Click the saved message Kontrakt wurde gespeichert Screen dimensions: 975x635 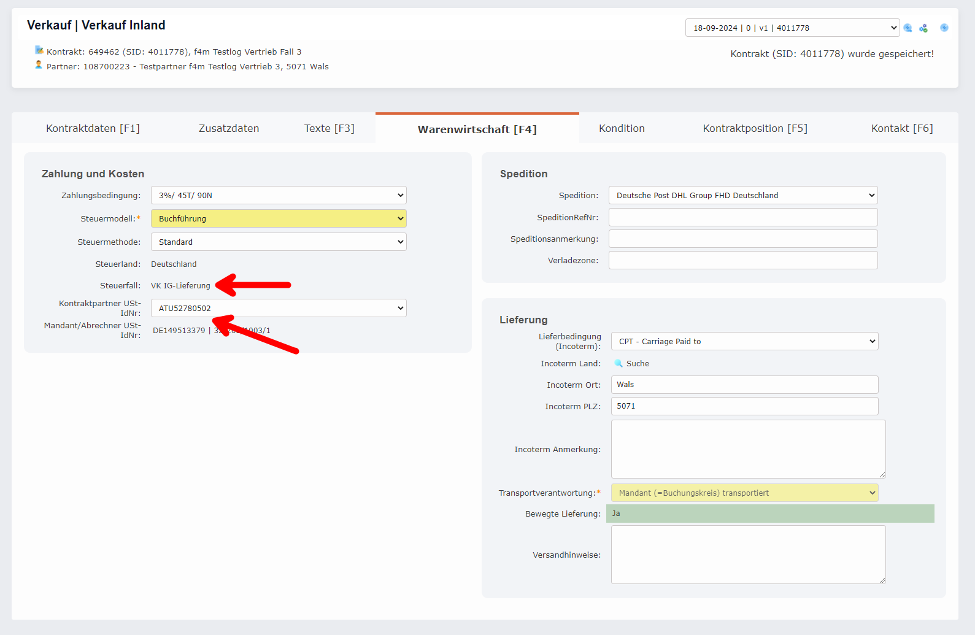point(832,54)
